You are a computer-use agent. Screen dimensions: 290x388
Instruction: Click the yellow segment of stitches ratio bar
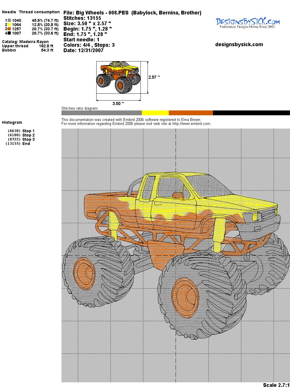pyautogui.click(x=155, y=113)
